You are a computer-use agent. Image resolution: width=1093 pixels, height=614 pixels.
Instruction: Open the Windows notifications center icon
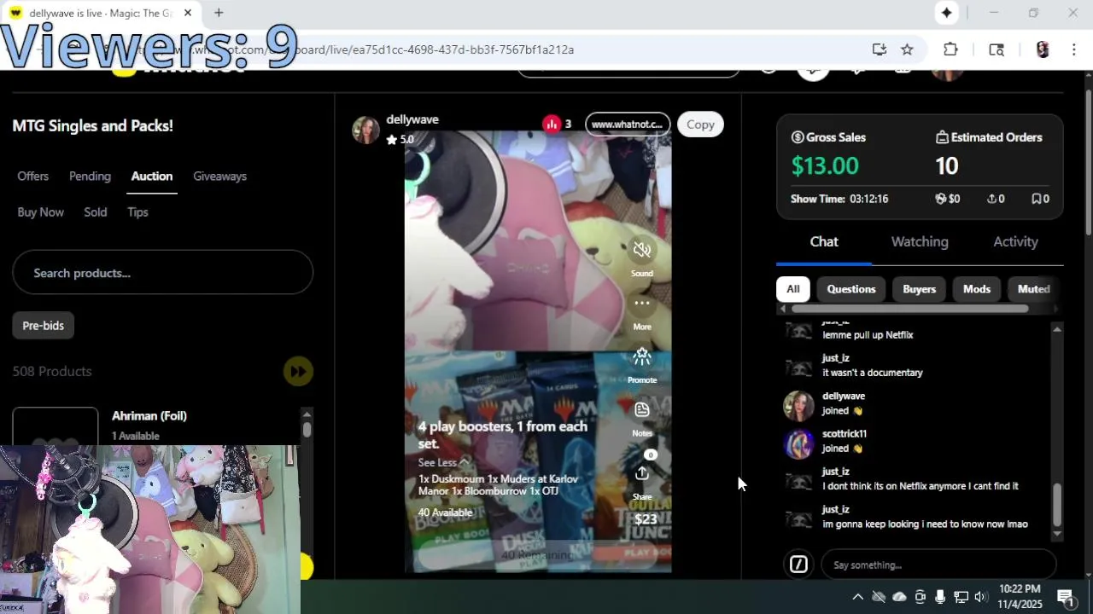(x=1065, y=597)
